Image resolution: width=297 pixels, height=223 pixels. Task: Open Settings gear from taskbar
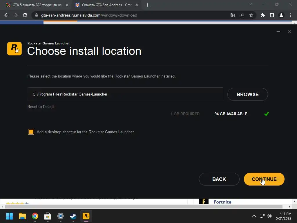point(61,216)
